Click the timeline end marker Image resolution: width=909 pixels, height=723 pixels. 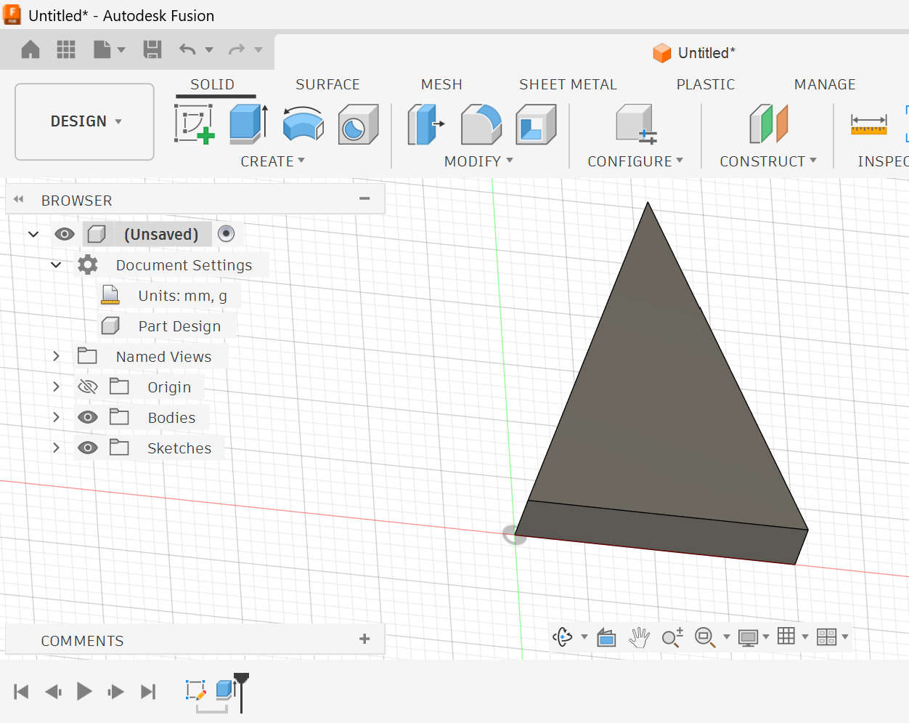pyautogui.click(x=241, y=692)
